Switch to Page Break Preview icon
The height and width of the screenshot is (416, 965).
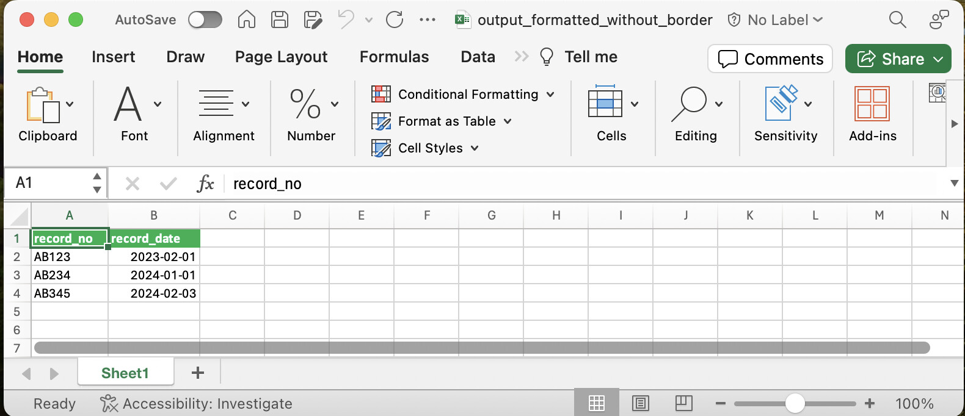[x=684, y=403]
